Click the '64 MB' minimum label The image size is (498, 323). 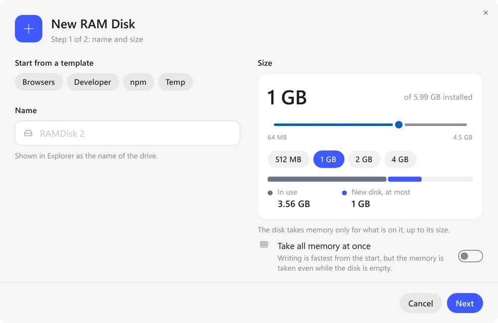[277, 138]
